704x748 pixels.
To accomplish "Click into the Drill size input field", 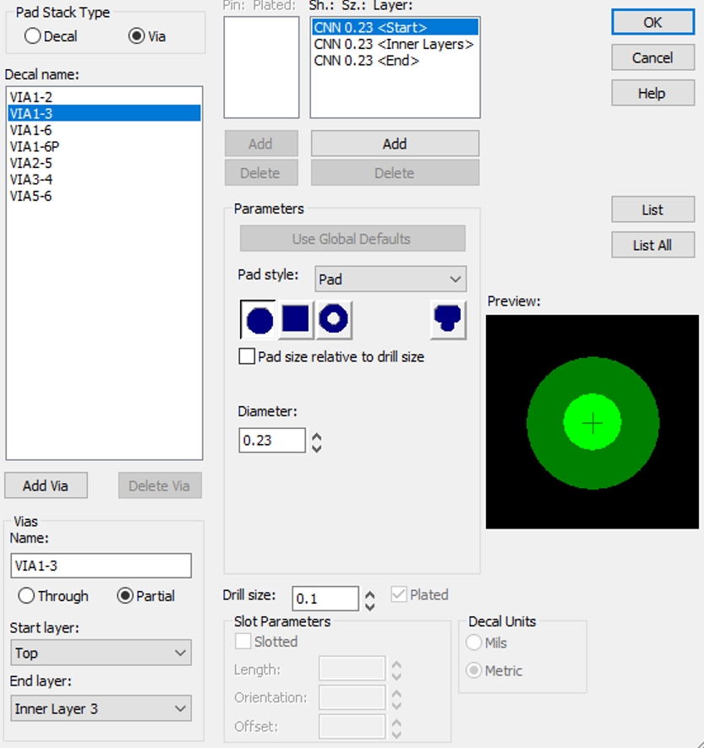I will click(325, 599).
